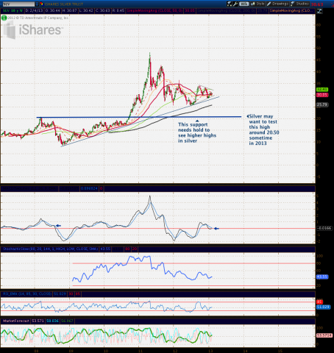This screenshot has width=334, height=353.
Task: Select the blue horizontal price line at 20.50
Action: (139, 117)
